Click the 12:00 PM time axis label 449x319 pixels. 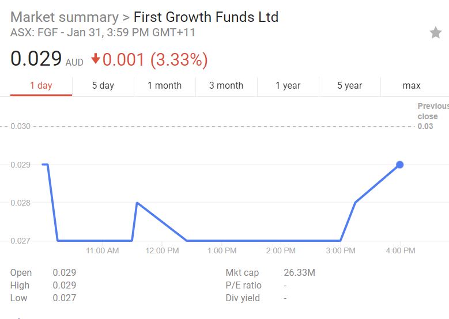[x=163, y=251]
